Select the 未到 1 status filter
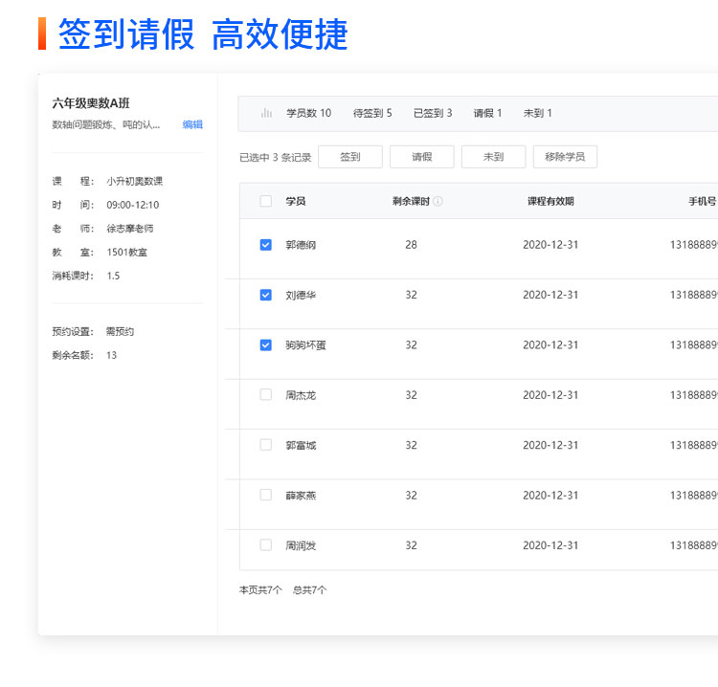The image size is (718, 687). click(538, 113)
